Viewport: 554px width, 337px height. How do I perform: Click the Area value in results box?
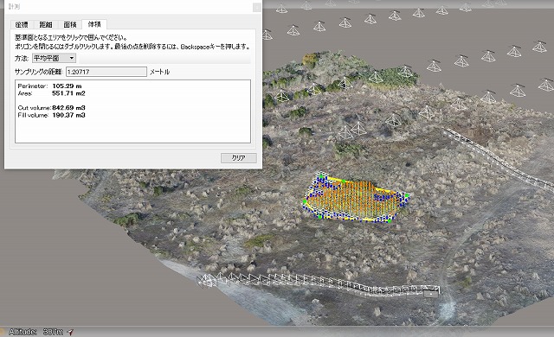pyautogui.click(x=68, y=93)
